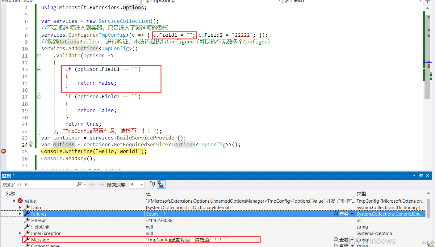Image resolution: width=435 pixels, height=247 pixels.
Task: Select the Value row in the watch list
Action: click(x=213, y=201)
